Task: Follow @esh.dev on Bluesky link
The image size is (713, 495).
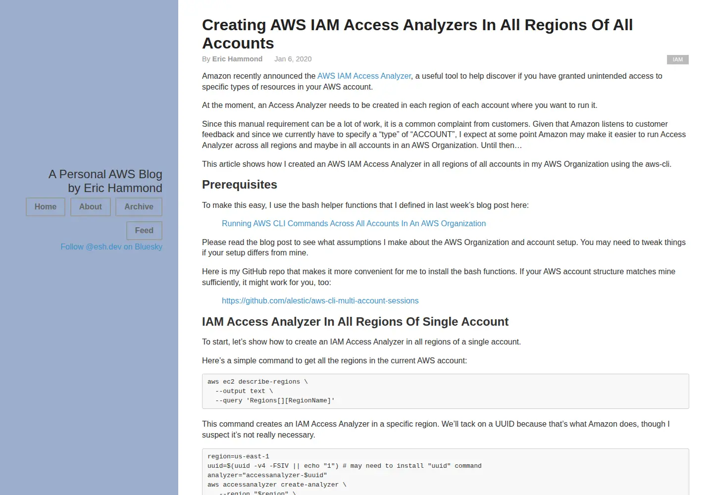Action: coord(111,247)
